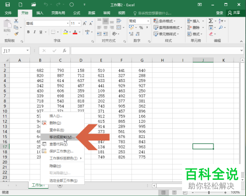This screenshot has height=196, width=246.
Task: Click the Cut scissors icon
Action: click(16, 21)
